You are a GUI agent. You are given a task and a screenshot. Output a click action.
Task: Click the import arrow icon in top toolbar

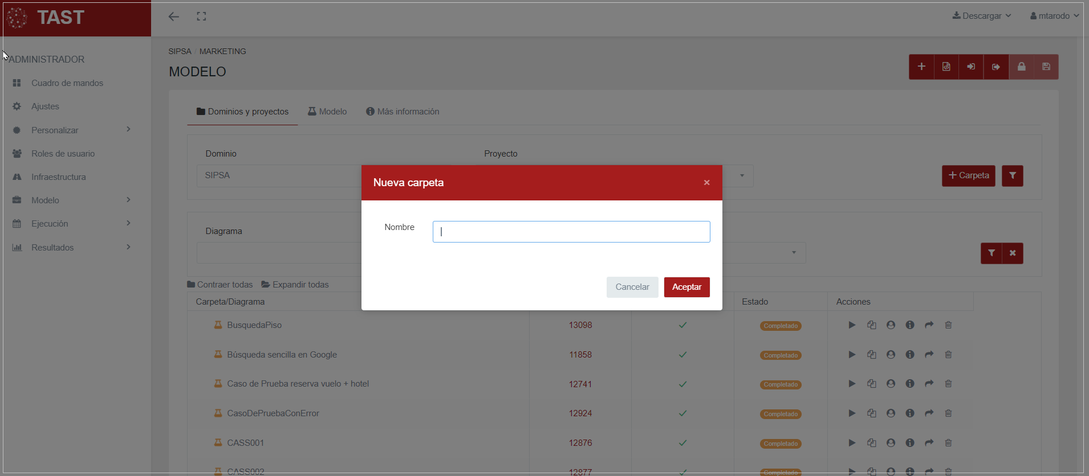coord(971,67)
